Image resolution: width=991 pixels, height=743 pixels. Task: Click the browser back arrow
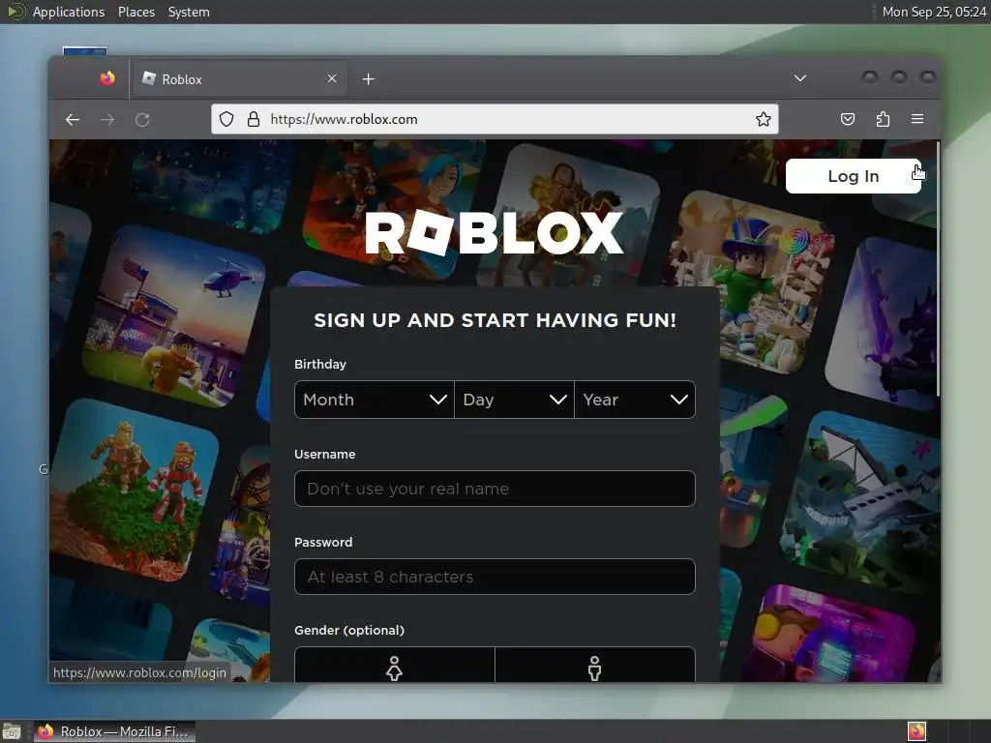pos(72,119)
